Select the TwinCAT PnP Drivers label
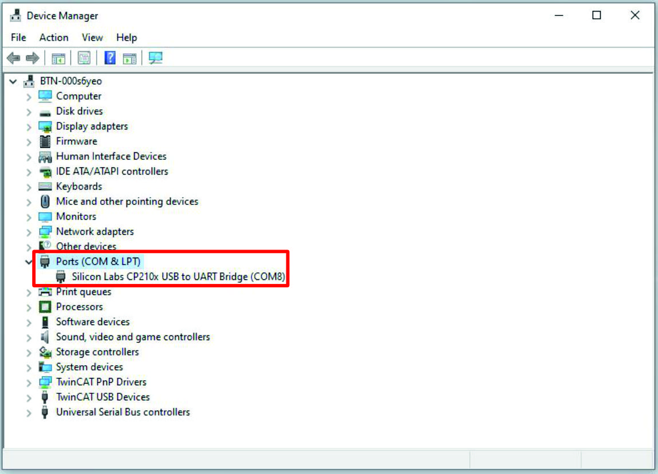658x474 pixels. tap(101, 382)
